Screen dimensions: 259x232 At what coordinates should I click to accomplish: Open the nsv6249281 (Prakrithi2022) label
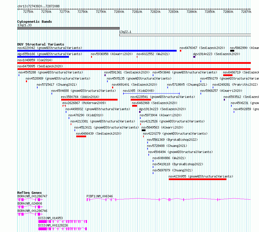click(x=235, y=85)
